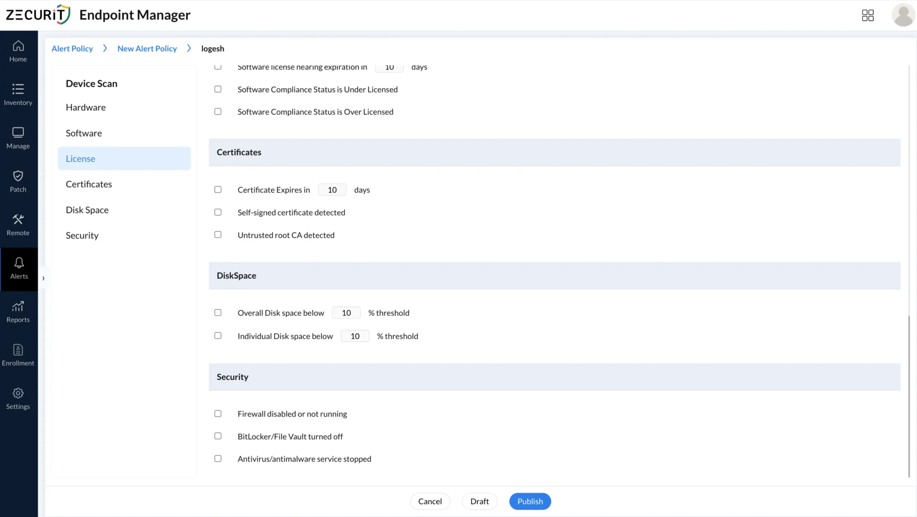Launch the Remote tools section

point(18,225)
